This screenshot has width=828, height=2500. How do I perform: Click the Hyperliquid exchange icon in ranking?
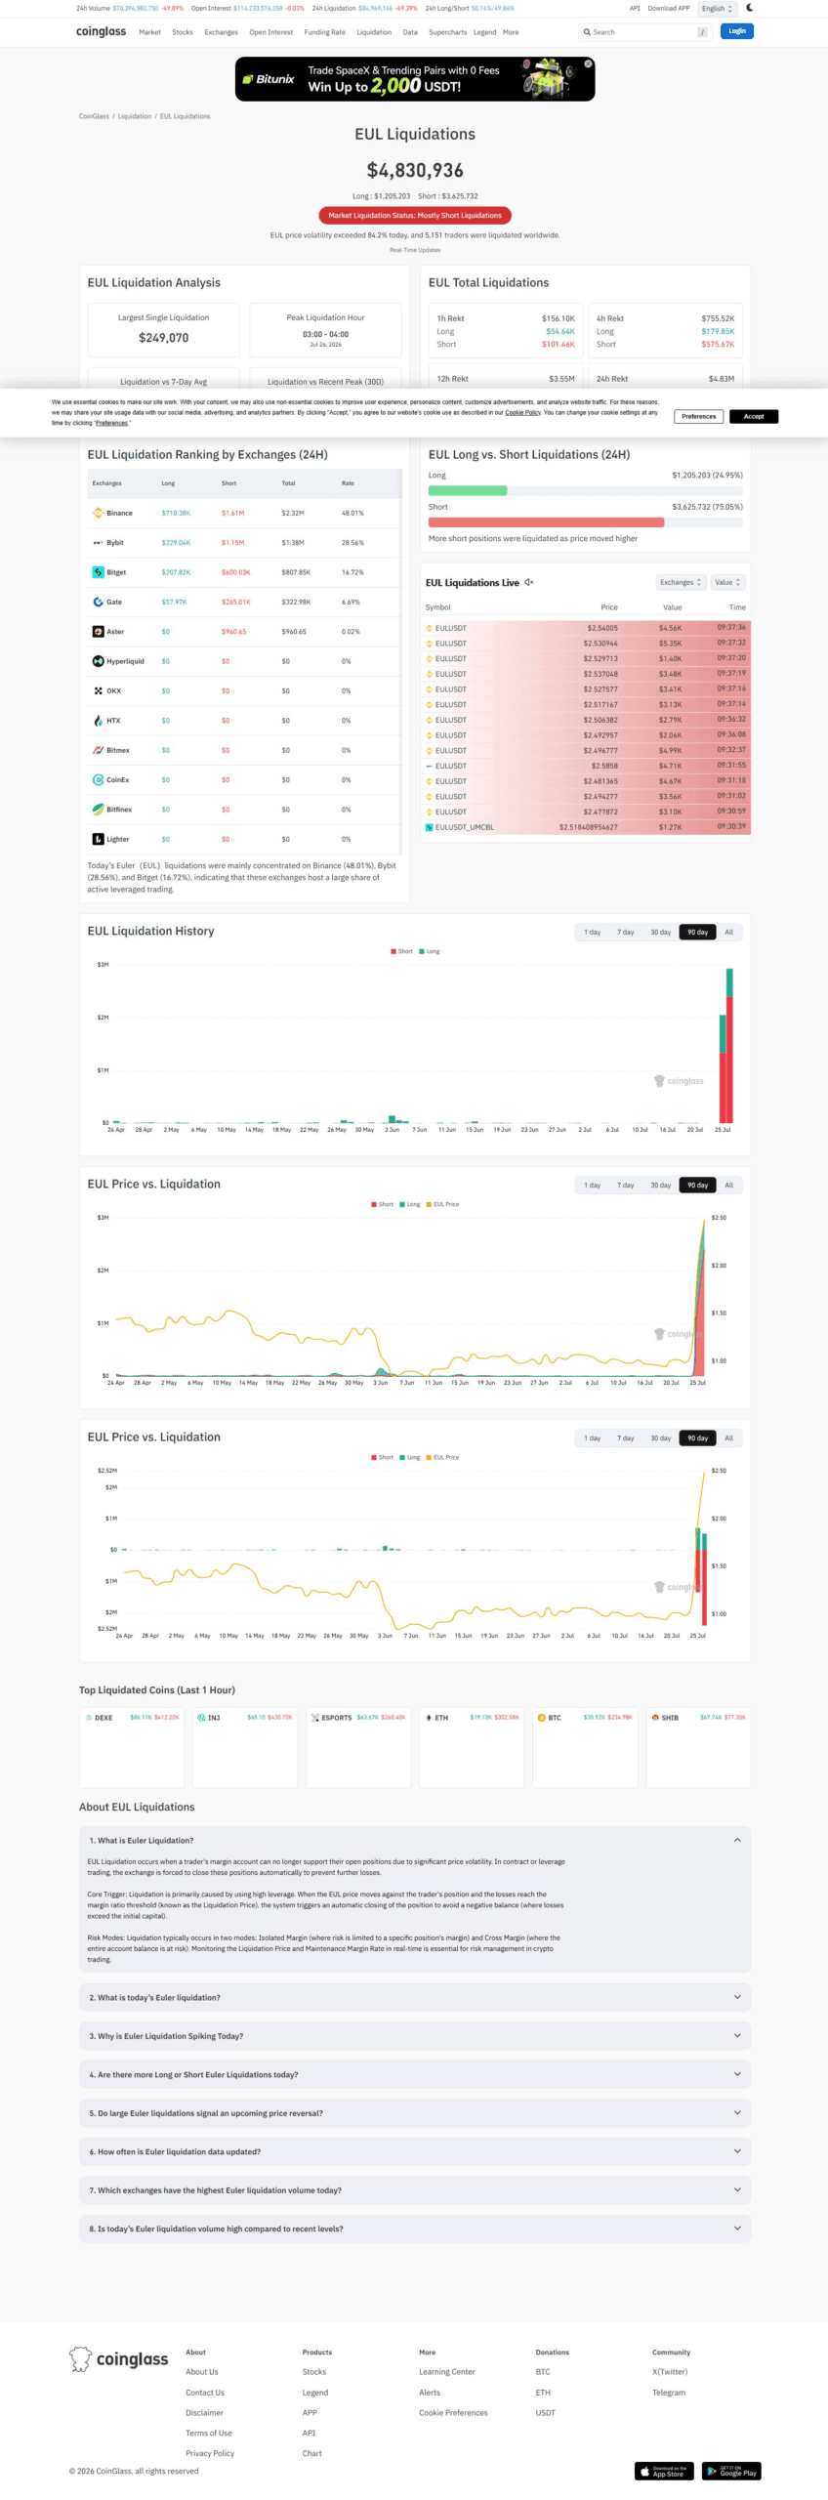[x=98, y=661]
